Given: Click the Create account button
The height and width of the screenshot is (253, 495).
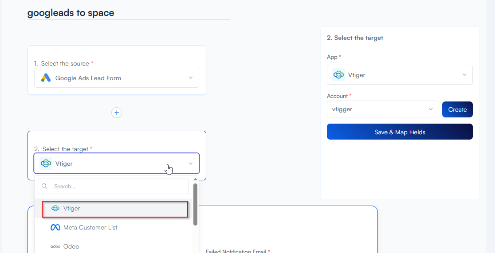Looking at the screenshot, I should tap(457, 109).
